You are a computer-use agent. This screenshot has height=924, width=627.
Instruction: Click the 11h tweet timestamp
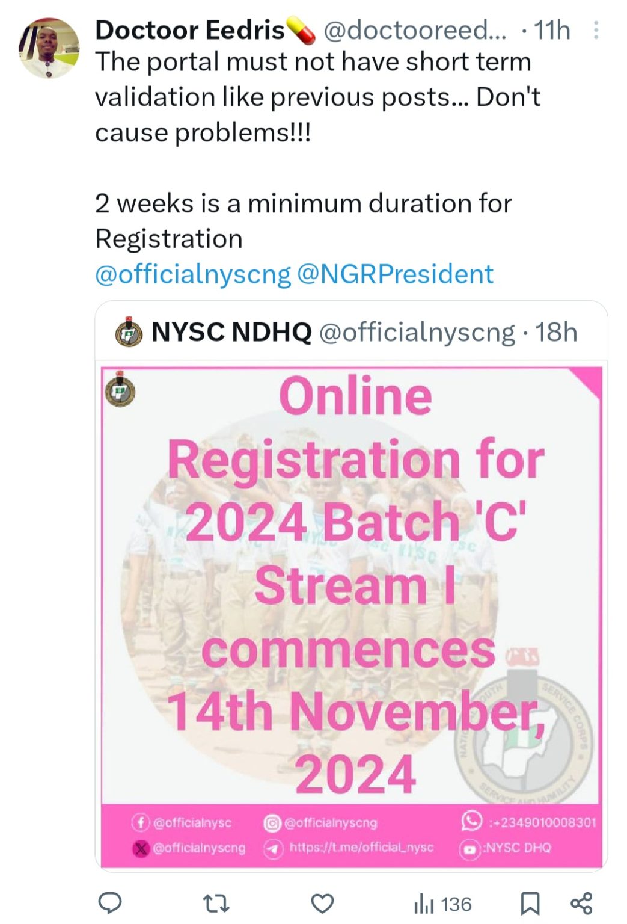(x=552, y=30)
